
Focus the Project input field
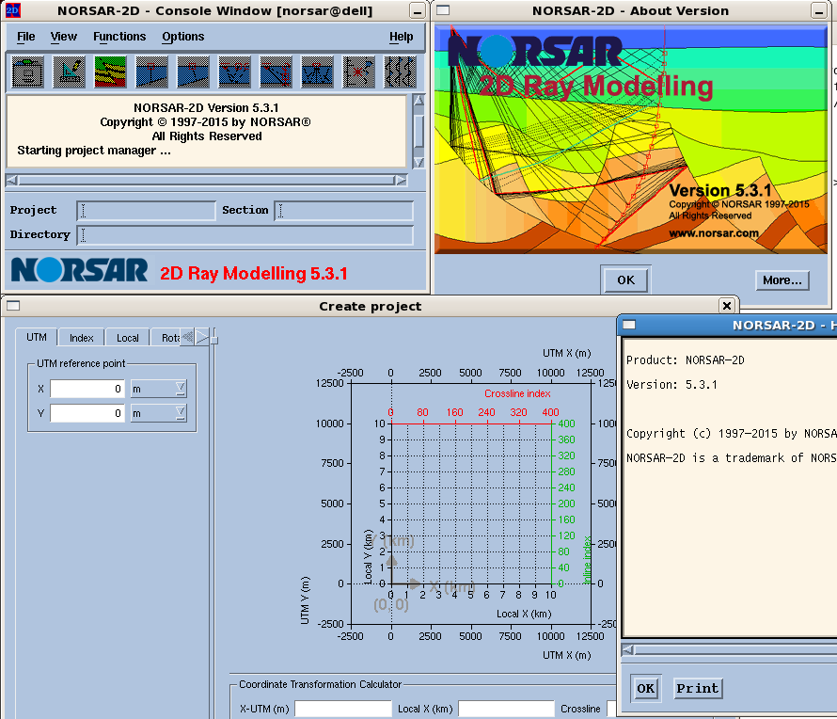147,211
